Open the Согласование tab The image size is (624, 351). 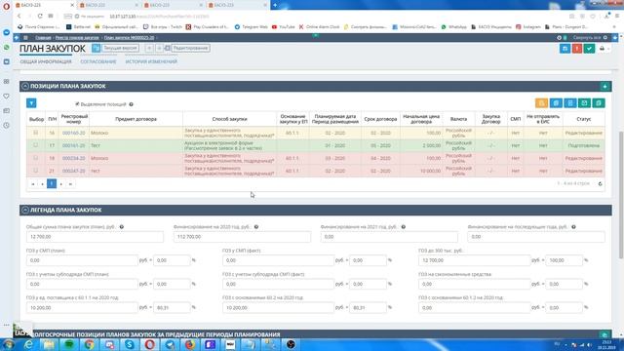click(98, 61)
